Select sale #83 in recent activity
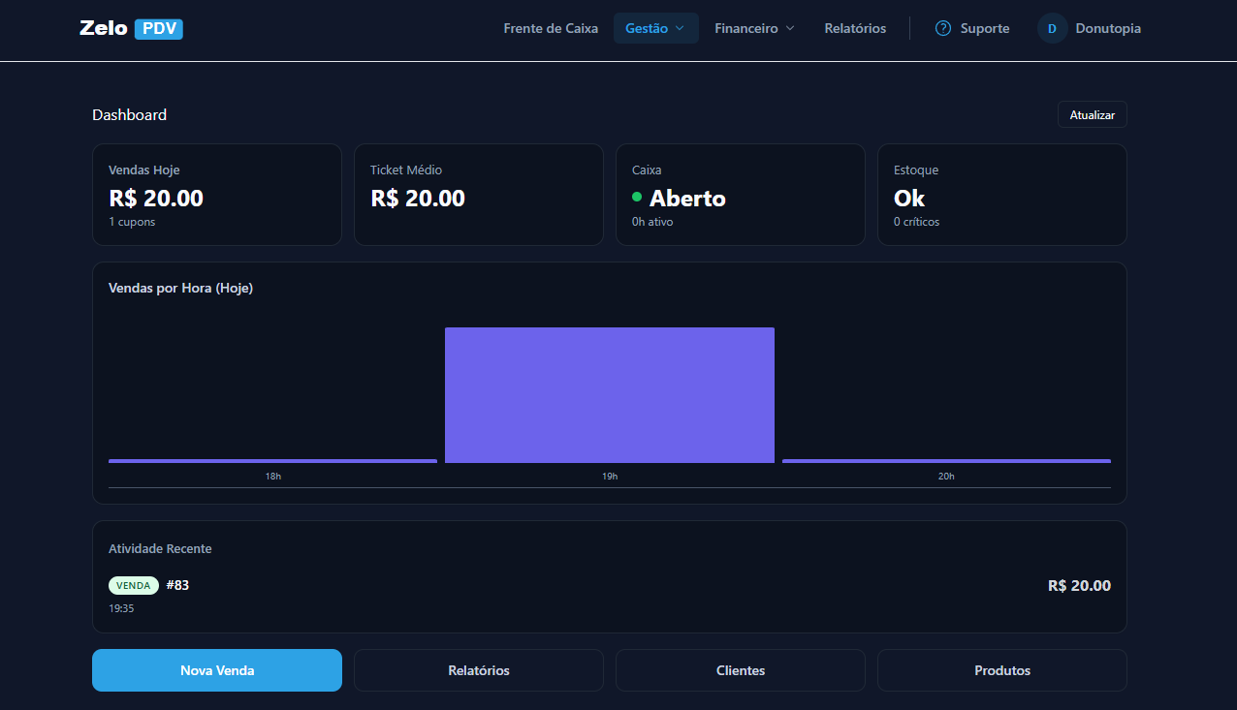Screen dimensions: 1237x710 point(177,585)
